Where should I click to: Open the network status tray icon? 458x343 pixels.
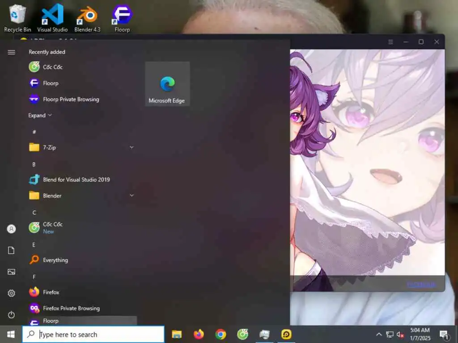tap(390, 335)
